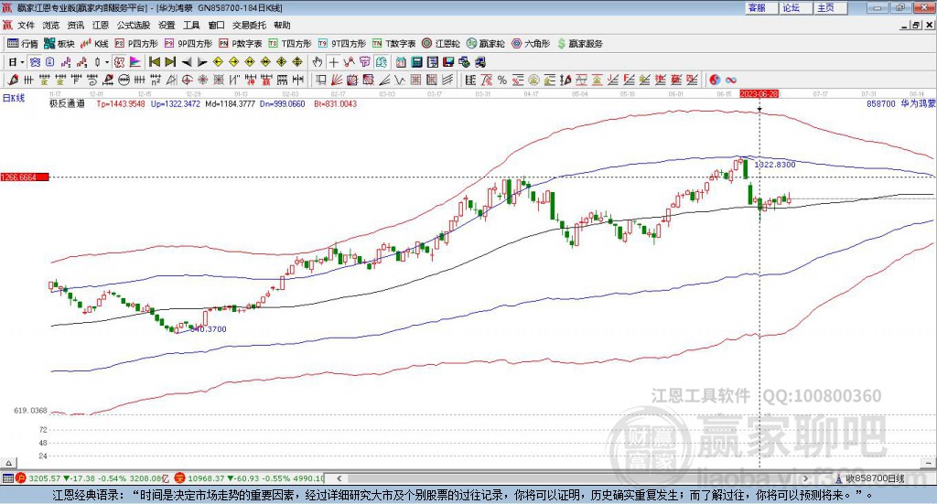This screenshot has width=937, height=504.
Task: Expand the bottom panel up-triangle button
Action: click(x=8, y=463)
